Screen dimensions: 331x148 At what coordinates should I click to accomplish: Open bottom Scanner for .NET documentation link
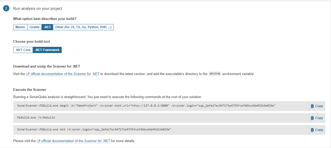76,141
